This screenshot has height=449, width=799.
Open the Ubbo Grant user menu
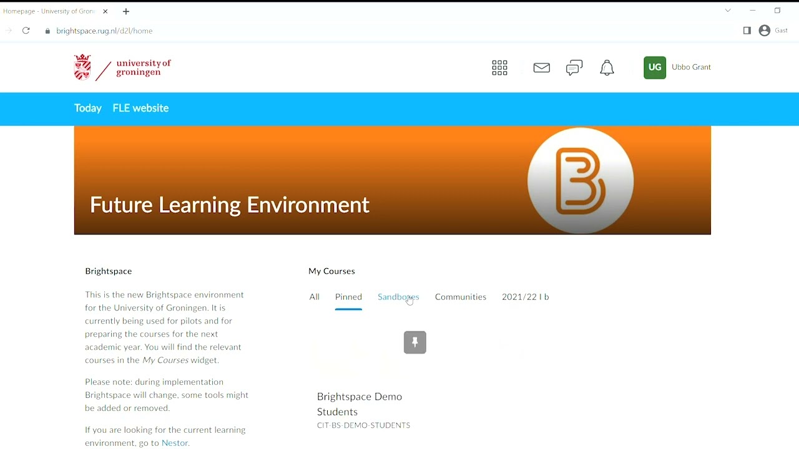(x=678, y=67)
